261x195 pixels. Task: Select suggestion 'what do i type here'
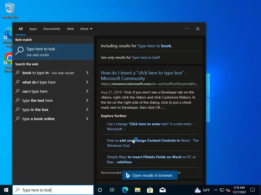(x=53, y=82)
